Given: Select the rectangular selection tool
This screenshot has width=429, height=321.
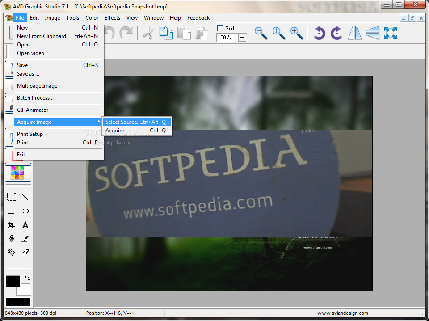Looking at the screenshot, I should click(x=11, y=197).
